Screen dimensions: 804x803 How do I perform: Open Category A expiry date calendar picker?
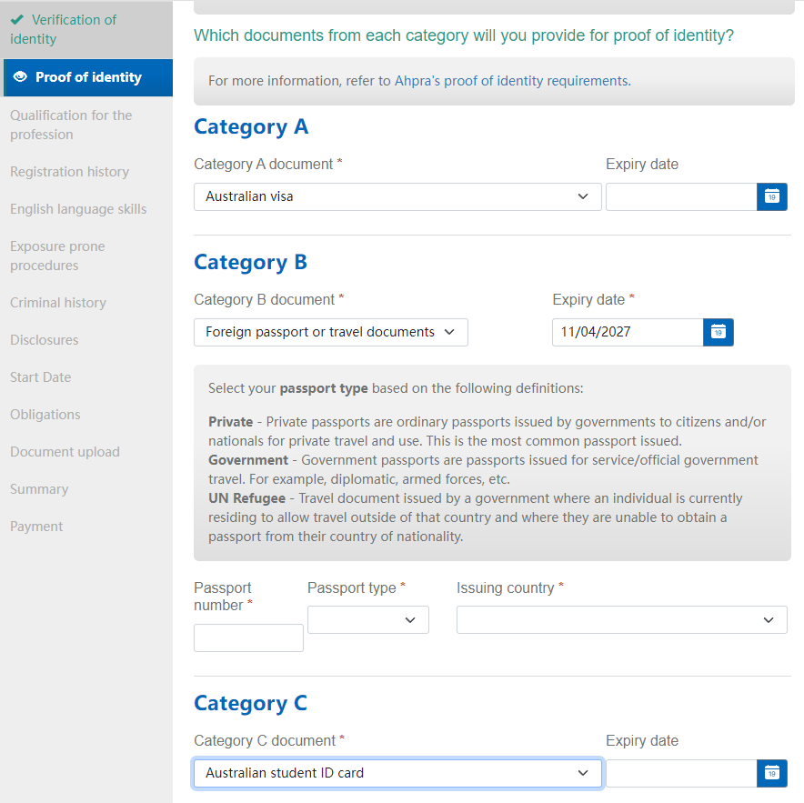tap(771, 196)
